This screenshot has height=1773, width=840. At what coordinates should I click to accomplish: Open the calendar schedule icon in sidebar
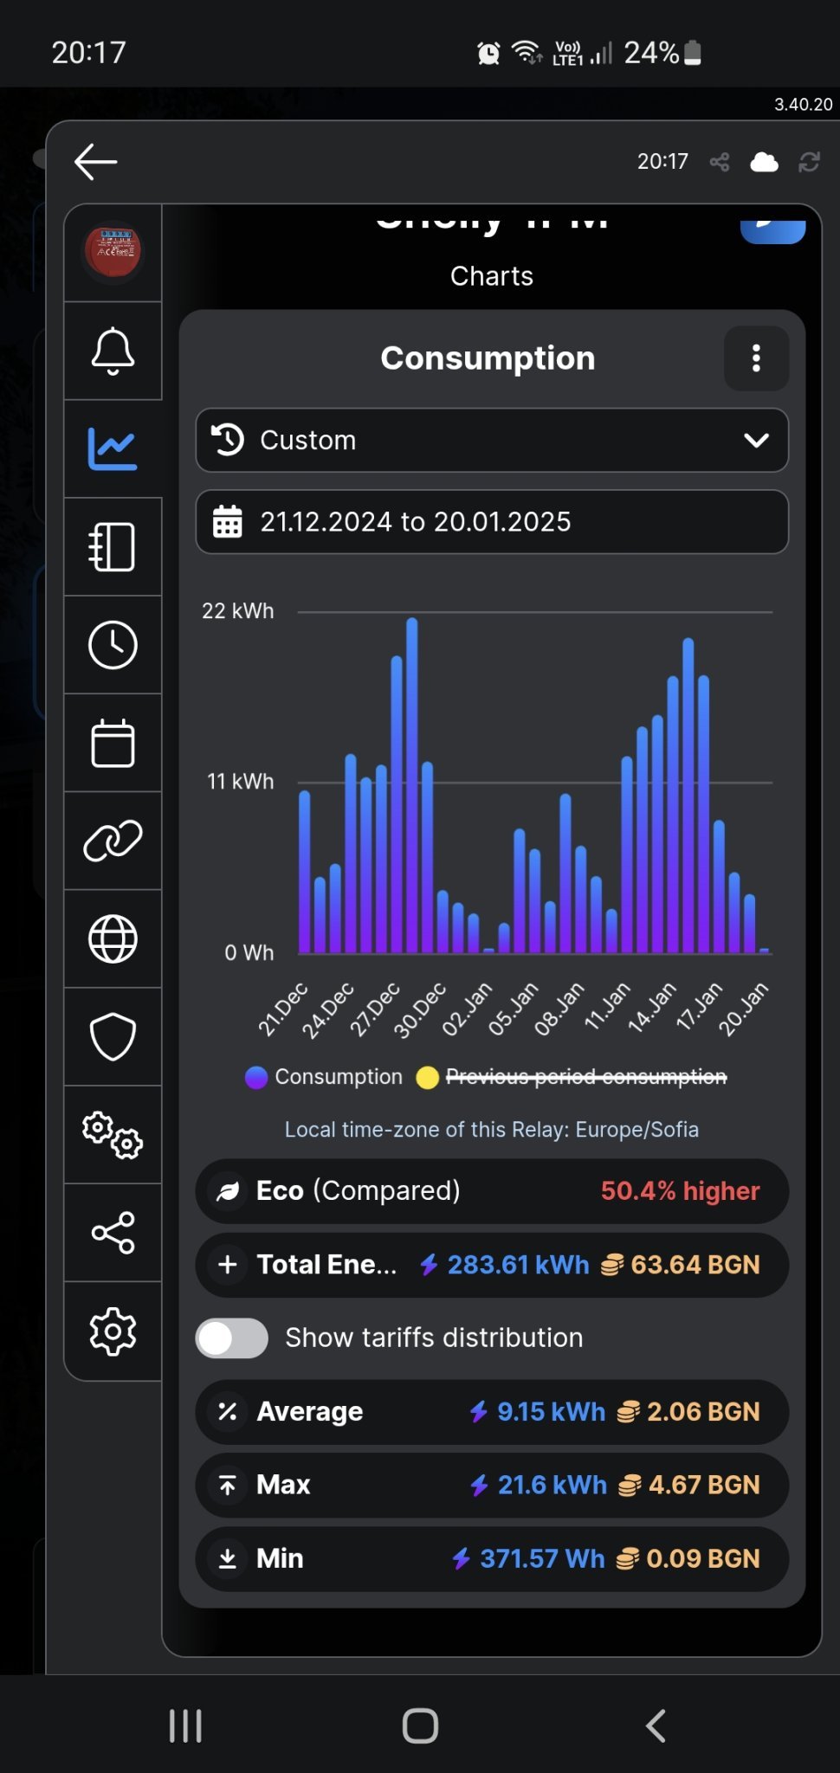click(113, 743)
